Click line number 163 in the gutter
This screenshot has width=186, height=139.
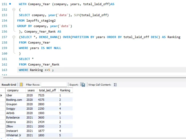pos(4,70)
